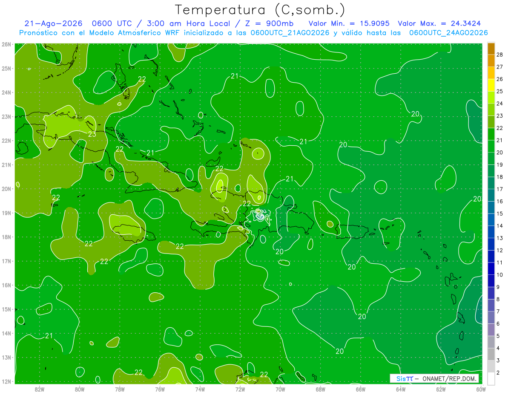Click the map title 'Temperatura (C,somb.)'
Image resolution: width=511 pixels, height=395 pixels.
pos(260,10)
